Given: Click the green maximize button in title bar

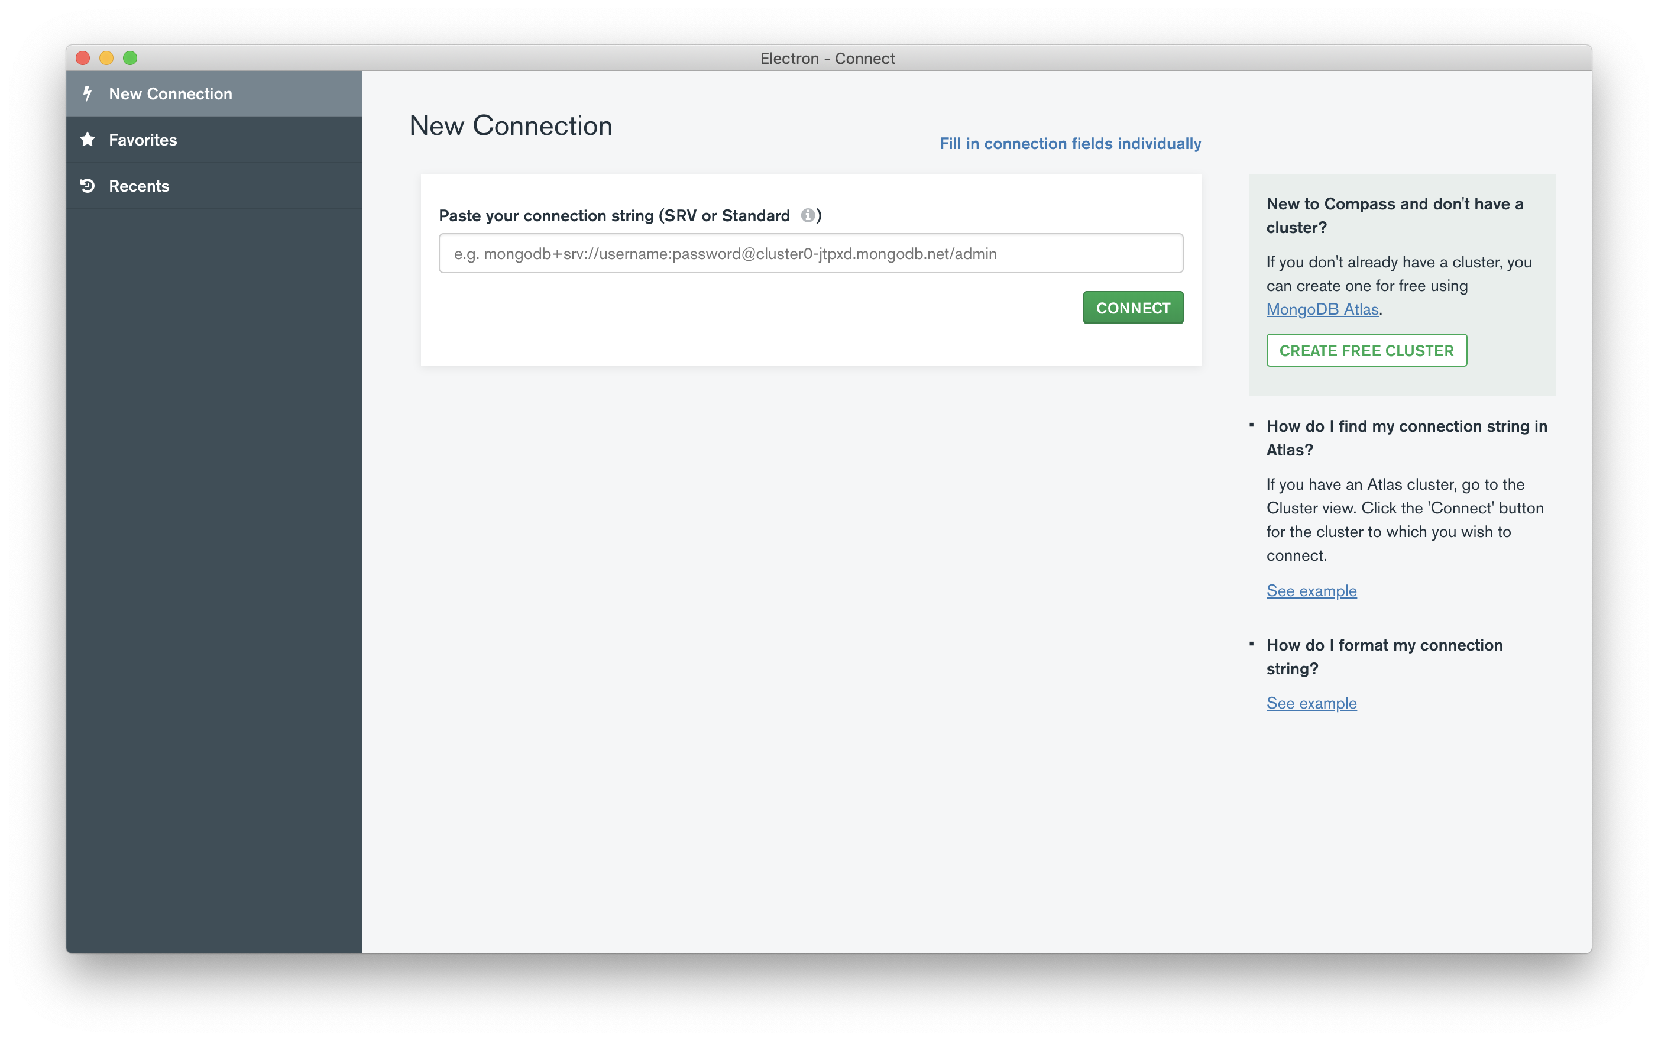Looking at the screenshot, I should (131, 57).
